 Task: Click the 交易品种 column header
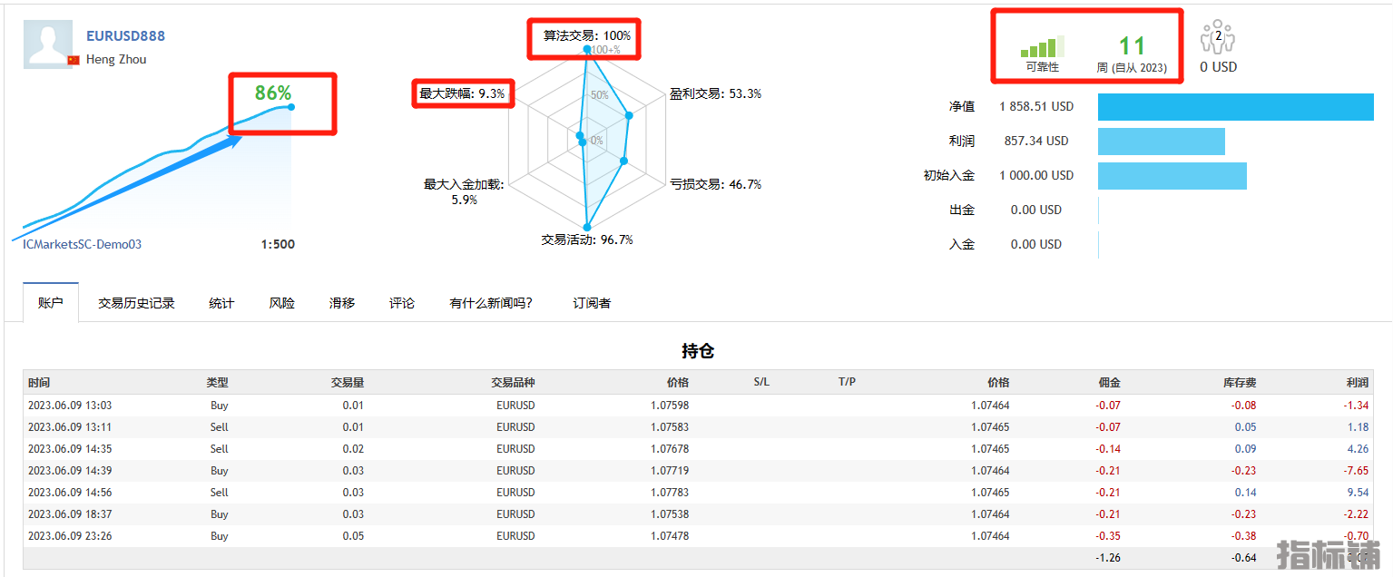513,383
